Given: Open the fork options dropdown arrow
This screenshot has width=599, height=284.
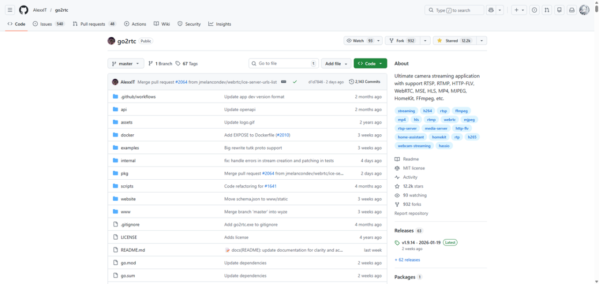Looking at the screenshot, I should click(425, 41).
